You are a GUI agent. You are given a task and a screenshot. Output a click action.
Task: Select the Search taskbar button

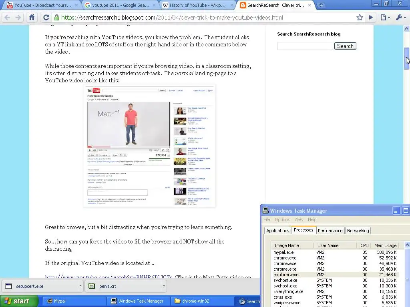click(x=247, y=301)
